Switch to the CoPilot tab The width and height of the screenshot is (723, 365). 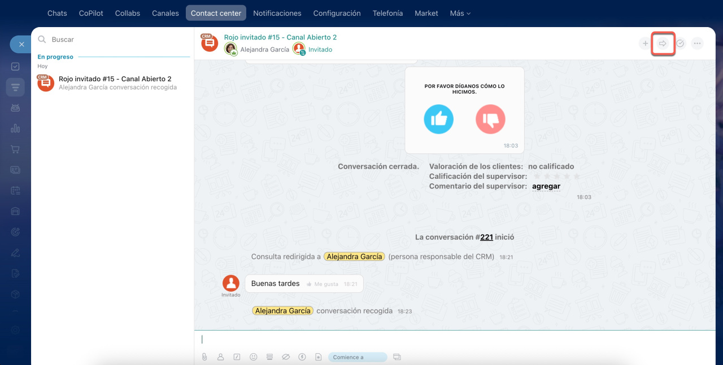91,13
